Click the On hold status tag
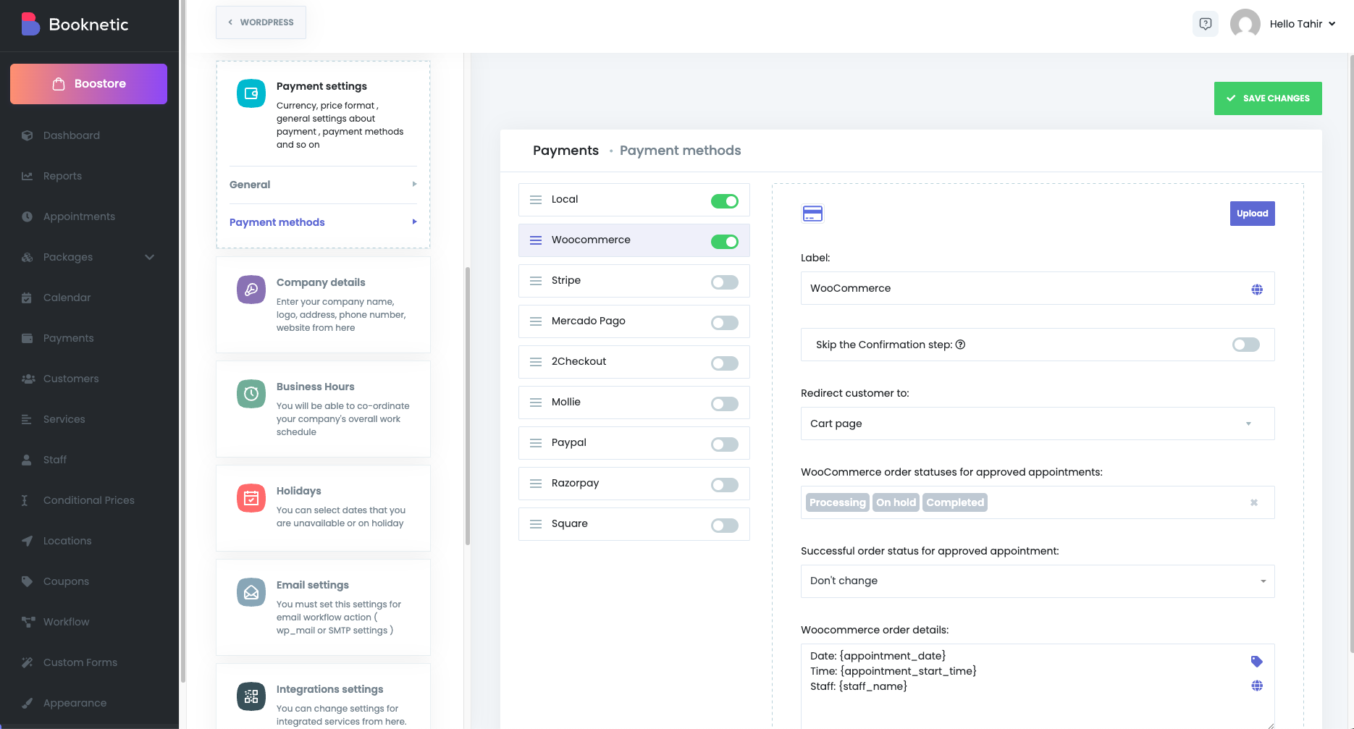The height and width of the screenshot is (729, 1354). click(x=896, y=502)
